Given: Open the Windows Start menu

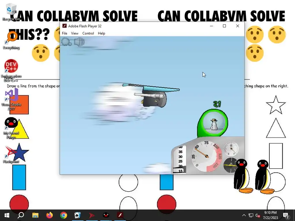Looking at the screenshot, I should click(7, 215).
